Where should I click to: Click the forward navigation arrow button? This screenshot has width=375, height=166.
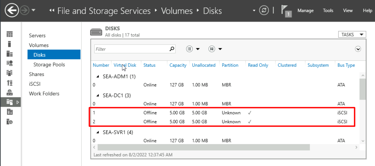pos(25,11)
